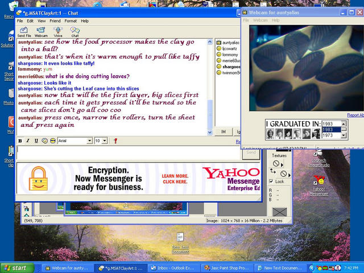Select 1993 in graduation year list

click(331, 124)
